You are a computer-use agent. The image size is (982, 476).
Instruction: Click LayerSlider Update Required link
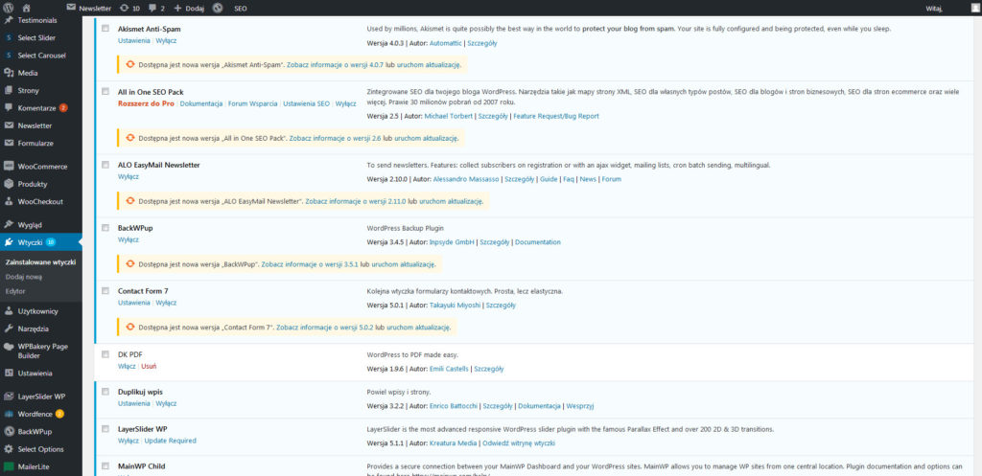[x=171, y=441]
